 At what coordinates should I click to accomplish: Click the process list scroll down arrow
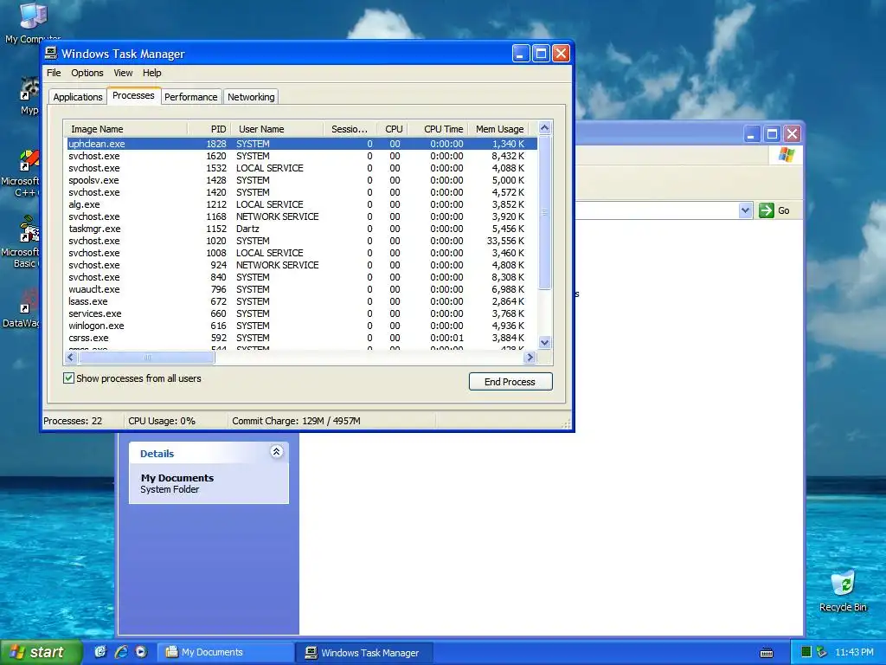pos(544,342)
